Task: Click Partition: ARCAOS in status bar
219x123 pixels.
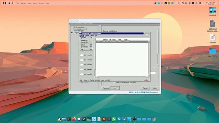Action: point(95,80)
